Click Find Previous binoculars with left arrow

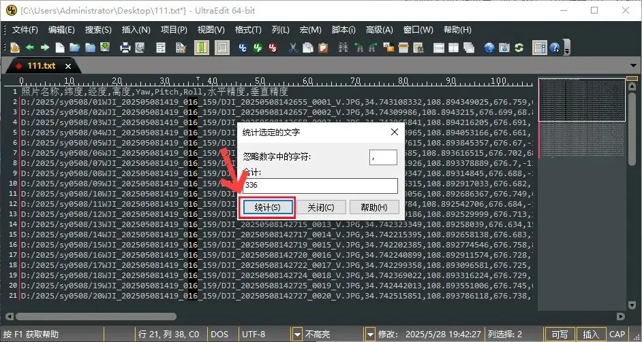[359, 48]
